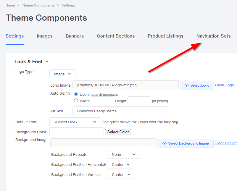This screenshot has height=191, width=237.
Task: Select the Width radio button
Action: tap(76, 101)
